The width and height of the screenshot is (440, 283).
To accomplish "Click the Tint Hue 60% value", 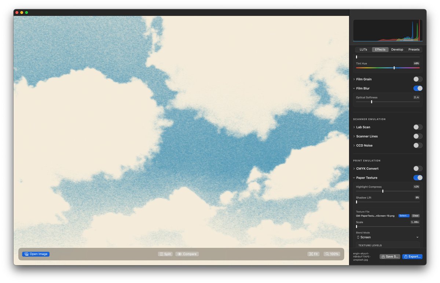I will (x=417, y=63).
